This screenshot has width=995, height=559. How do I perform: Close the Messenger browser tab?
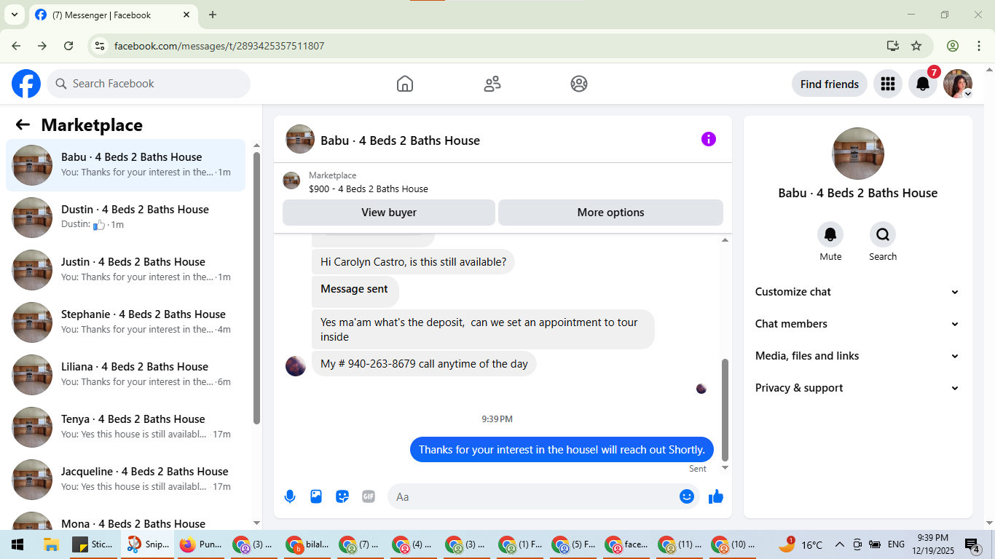click(x=186, y=15)
